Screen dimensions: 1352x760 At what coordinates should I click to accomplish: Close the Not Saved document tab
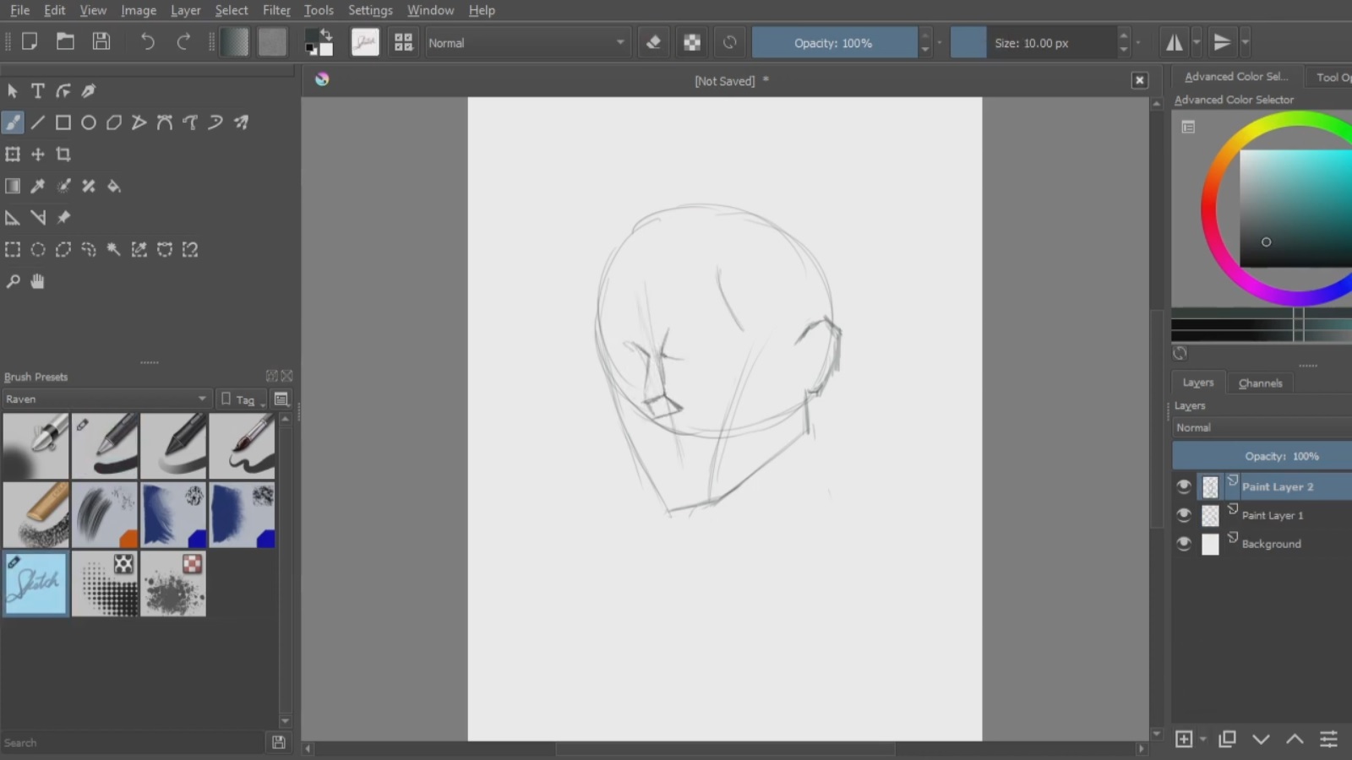click(1140, 80)
